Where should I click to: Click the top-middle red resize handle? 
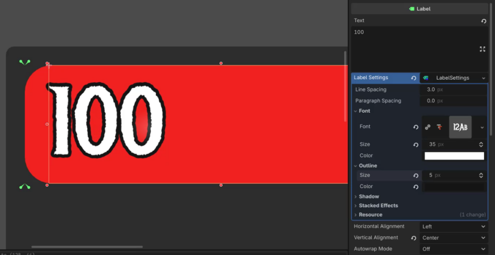(221, 63)
